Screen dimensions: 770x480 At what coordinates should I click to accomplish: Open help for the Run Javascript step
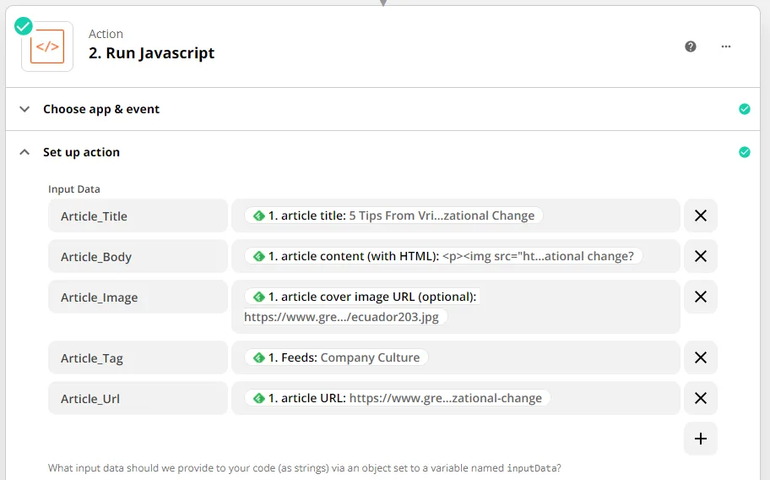pos(691,46)
